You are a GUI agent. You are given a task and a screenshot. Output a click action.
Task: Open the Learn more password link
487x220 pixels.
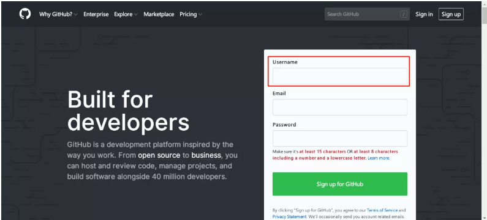pyautogui.click(x=379, y=158)
